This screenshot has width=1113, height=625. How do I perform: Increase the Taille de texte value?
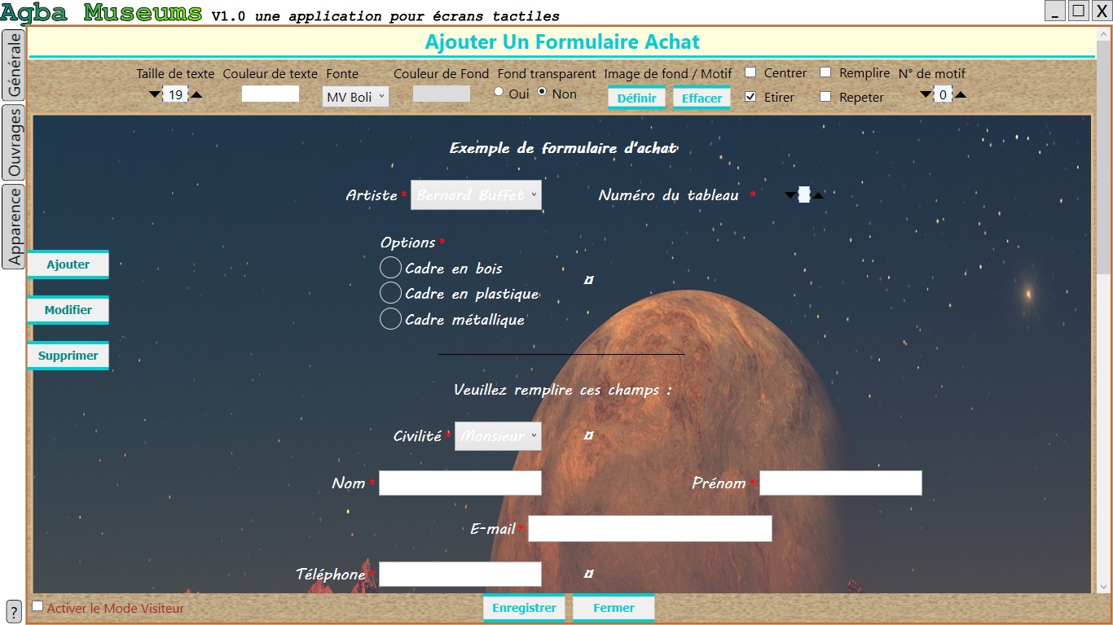click(196, 94)
